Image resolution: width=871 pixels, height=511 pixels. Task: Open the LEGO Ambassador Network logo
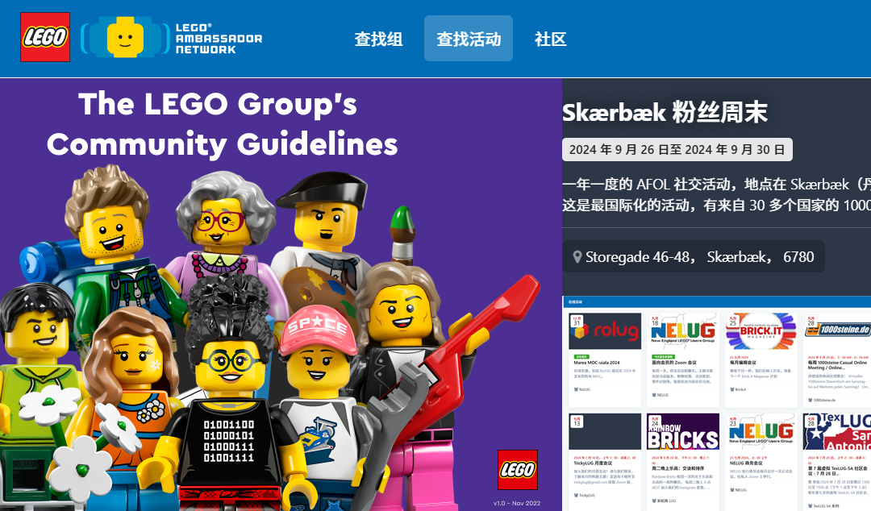click(x=172, y=38)
